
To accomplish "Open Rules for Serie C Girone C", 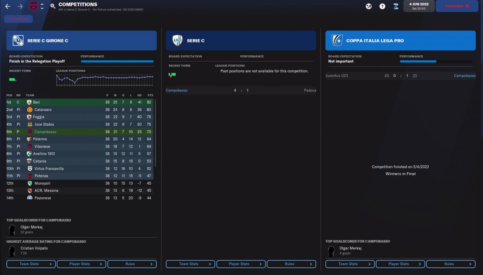I will (x=132, y=264).
